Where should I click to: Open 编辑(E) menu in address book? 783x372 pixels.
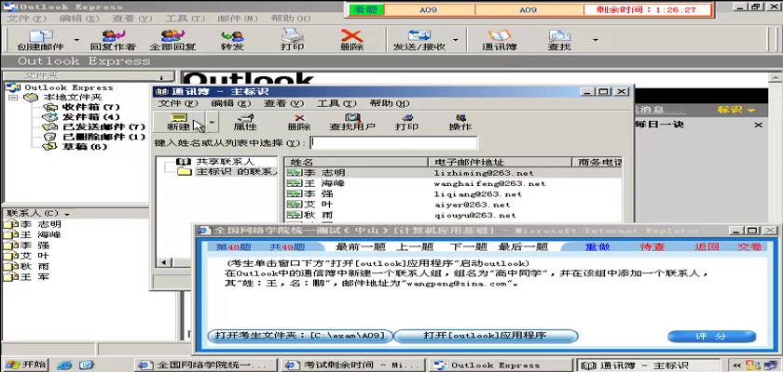click(230, 103)
